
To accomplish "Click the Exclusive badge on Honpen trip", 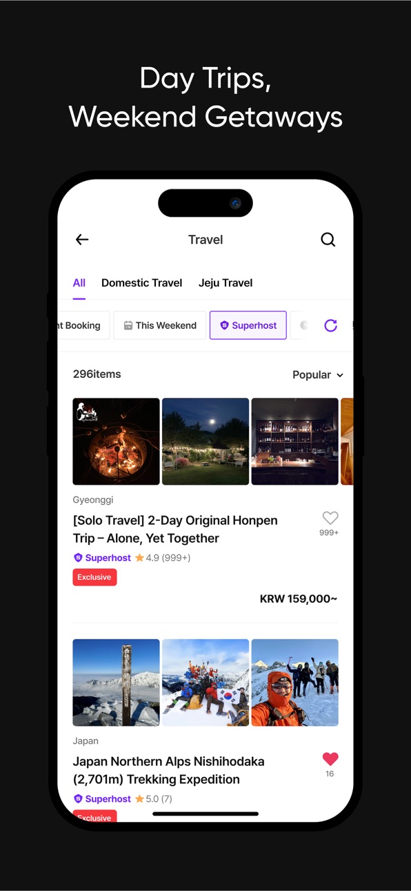I will [x=94, y=577].
